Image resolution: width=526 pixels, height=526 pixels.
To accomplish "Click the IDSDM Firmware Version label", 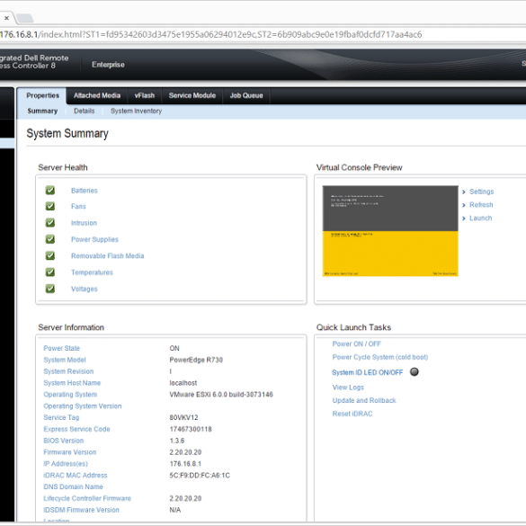I will point(81,510).
